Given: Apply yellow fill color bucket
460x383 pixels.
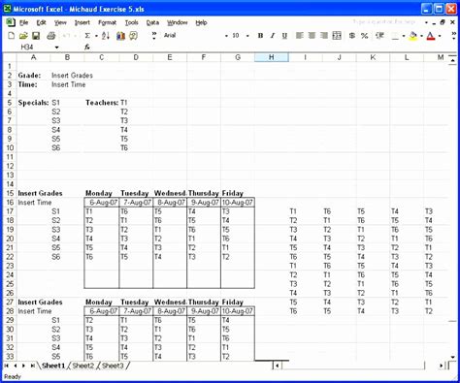Looking at the screenshot, I should (x=413, y=36).
